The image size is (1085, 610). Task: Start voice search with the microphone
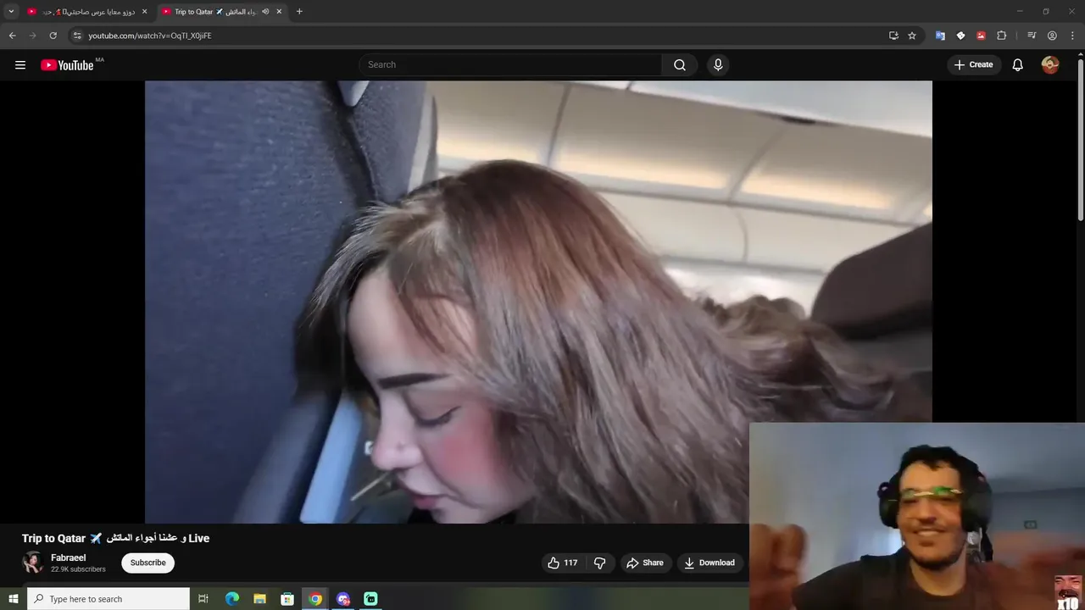[x=718, y=64]
